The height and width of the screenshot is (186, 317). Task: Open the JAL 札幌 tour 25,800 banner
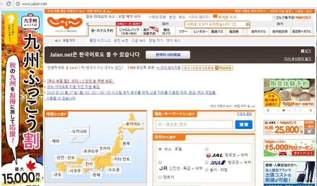pos(289,127)
